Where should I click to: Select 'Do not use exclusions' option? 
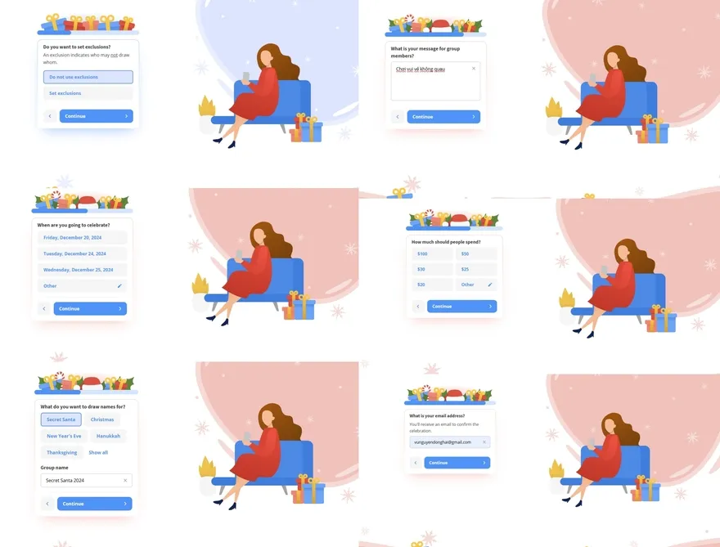click(x=88, y=77)
